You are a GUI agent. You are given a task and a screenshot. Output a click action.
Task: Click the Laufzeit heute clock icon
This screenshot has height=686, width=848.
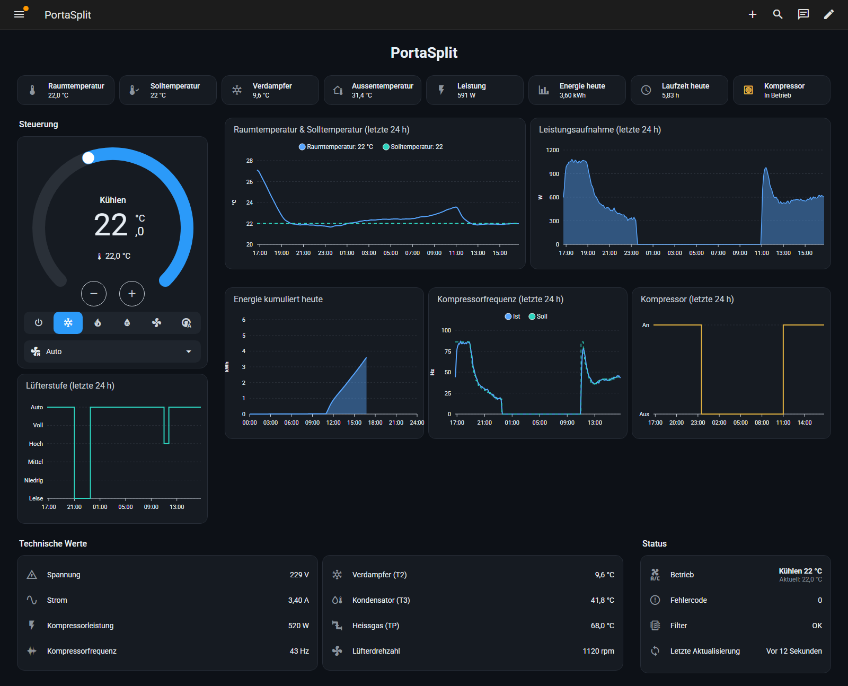(646, 90)
